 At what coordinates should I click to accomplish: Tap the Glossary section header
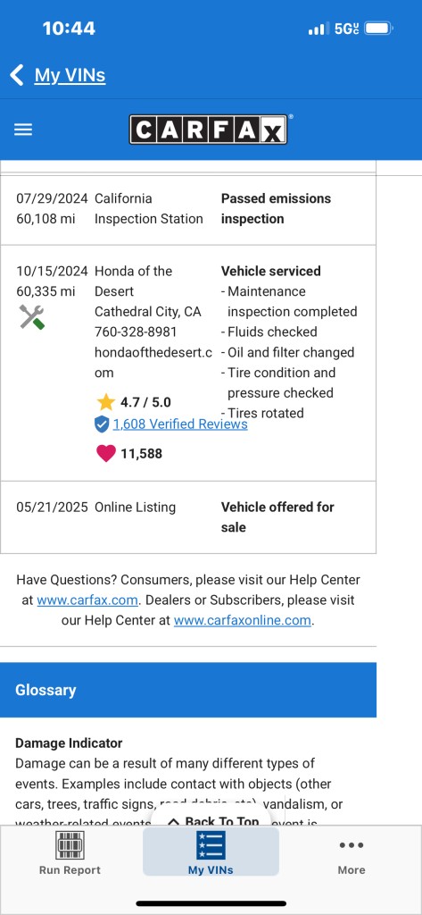[188, 690]
